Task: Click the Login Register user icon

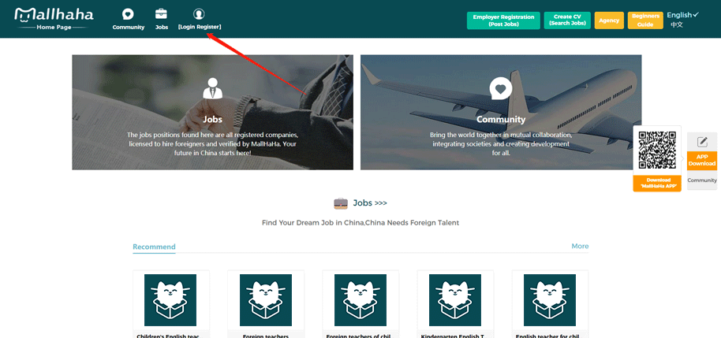Action: 199,13
